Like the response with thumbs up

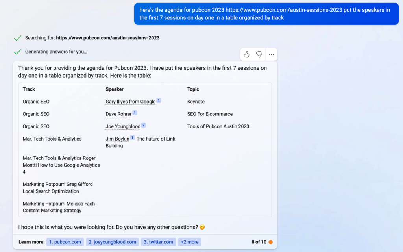point(246,54)
